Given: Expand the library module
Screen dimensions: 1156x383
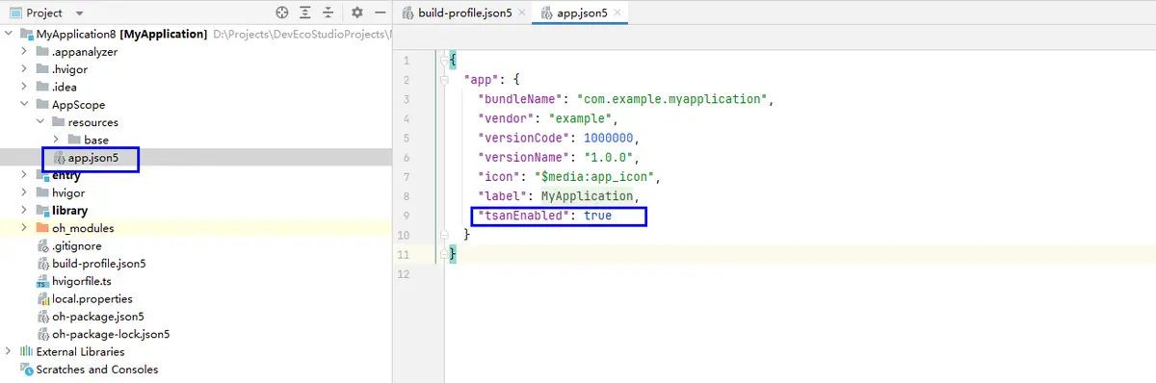Looking at the screenshot, I should click(25, 211).
